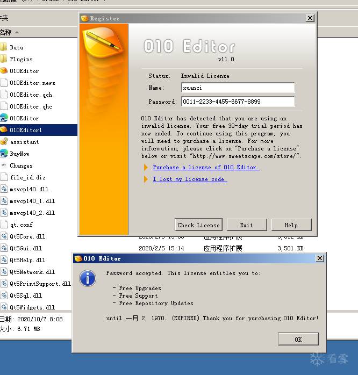This screenshot has width=358, height=375.
Task: Click the orange arrow beside I lost my license code
Action: tap(146, 179)
